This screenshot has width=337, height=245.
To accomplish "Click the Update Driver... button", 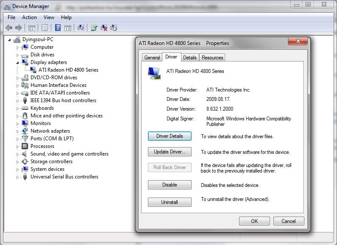I will [170, 152].
